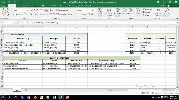
Task: Click the Compartir button
Action: click(172, 6)
